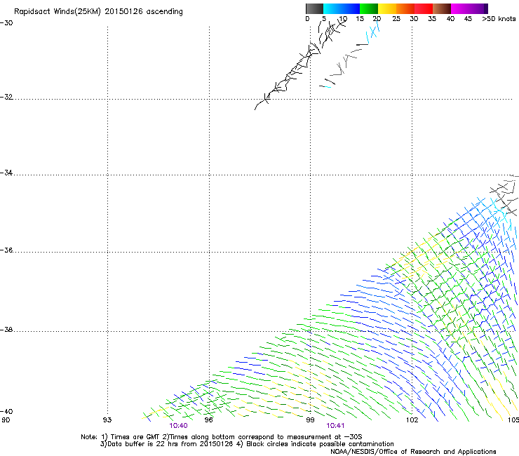Click the title text 'Rapidscat Winds(25KM) 20150126 ascending'
This screenshot has width=519, height=456.
[98, 12]
